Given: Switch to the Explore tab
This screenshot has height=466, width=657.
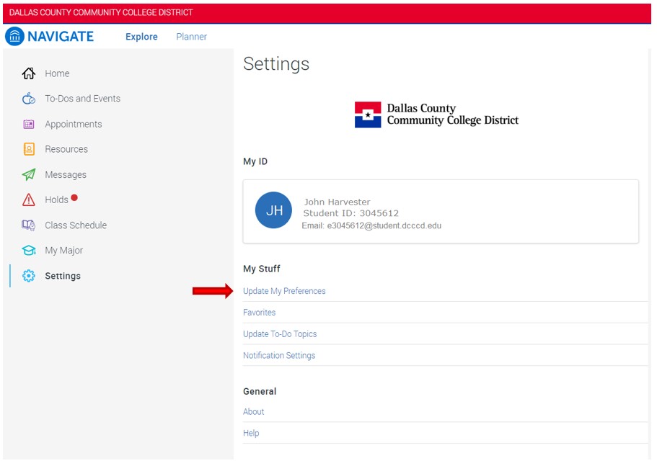Looking at the screenshot, I should click(x=141, y=37).
